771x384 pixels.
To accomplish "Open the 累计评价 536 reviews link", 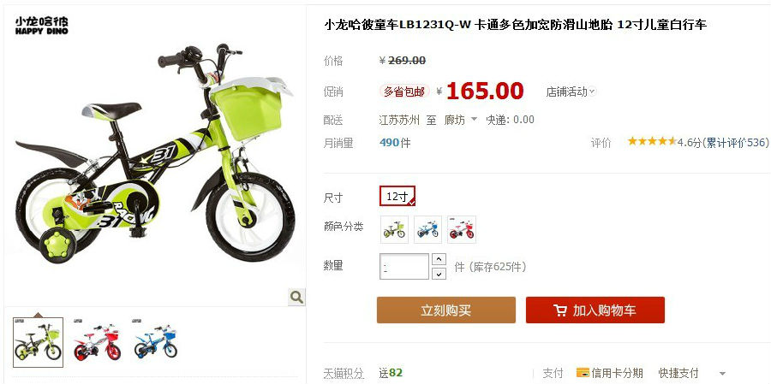I will pos(736,143).
